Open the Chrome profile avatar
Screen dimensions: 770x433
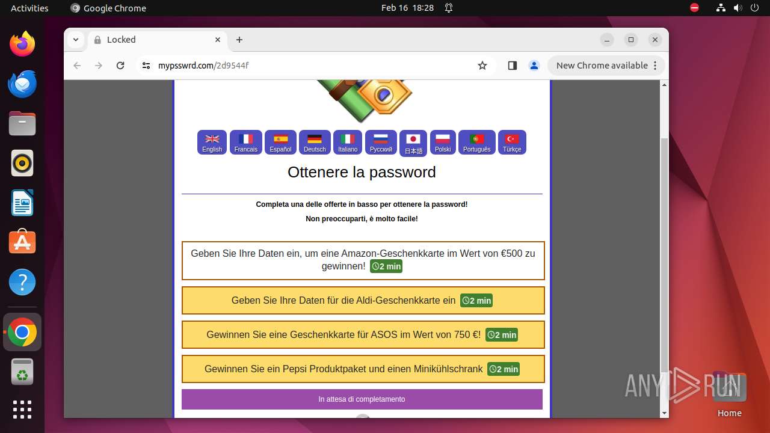tap(534, 66)
